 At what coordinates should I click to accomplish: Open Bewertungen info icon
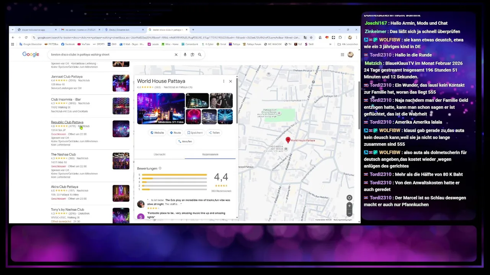tap(160, 168)
